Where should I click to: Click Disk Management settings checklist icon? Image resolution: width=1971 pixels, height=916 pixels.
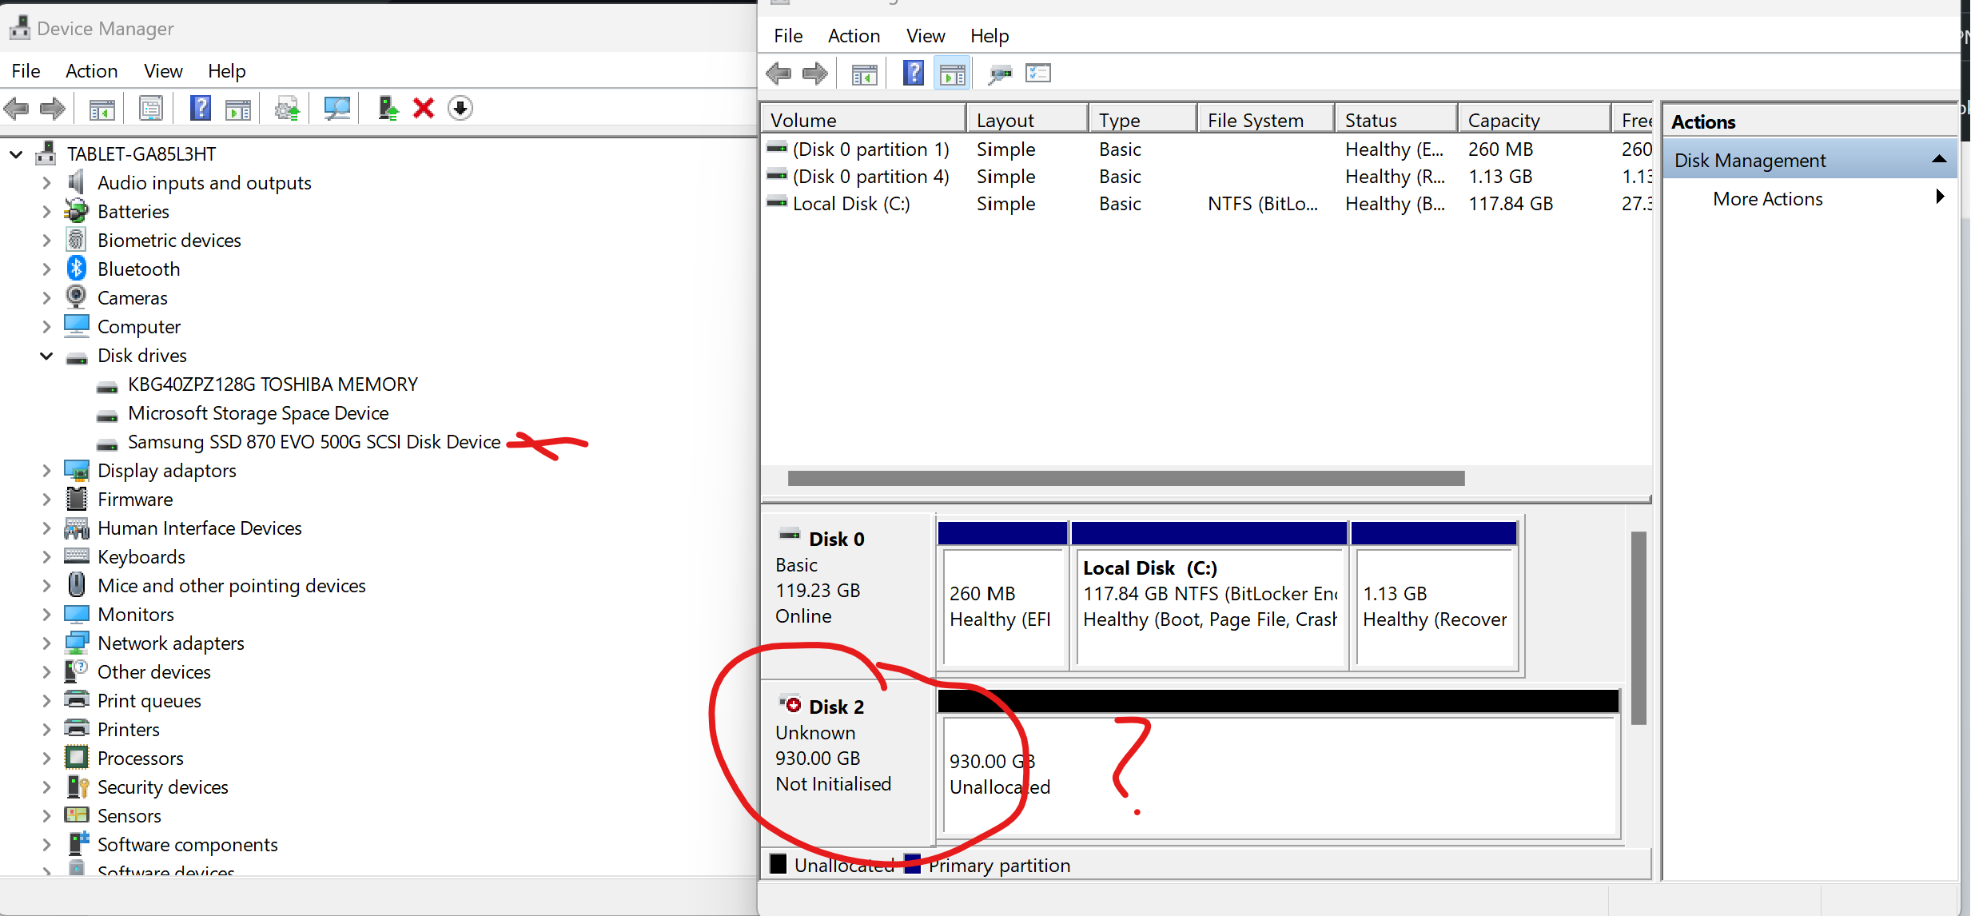1038,74
